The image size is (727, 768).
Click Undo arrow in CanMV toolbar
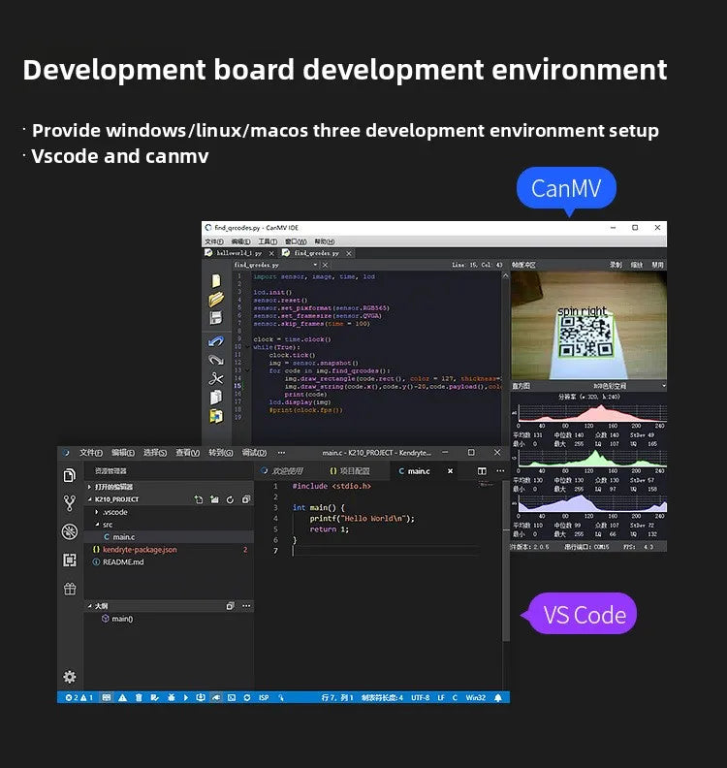pyautogui.click(x=216, y=341)
